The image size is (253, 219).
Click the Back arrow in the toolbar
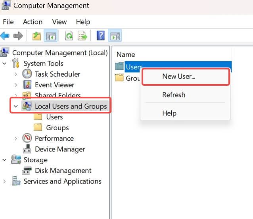[5, 36]
